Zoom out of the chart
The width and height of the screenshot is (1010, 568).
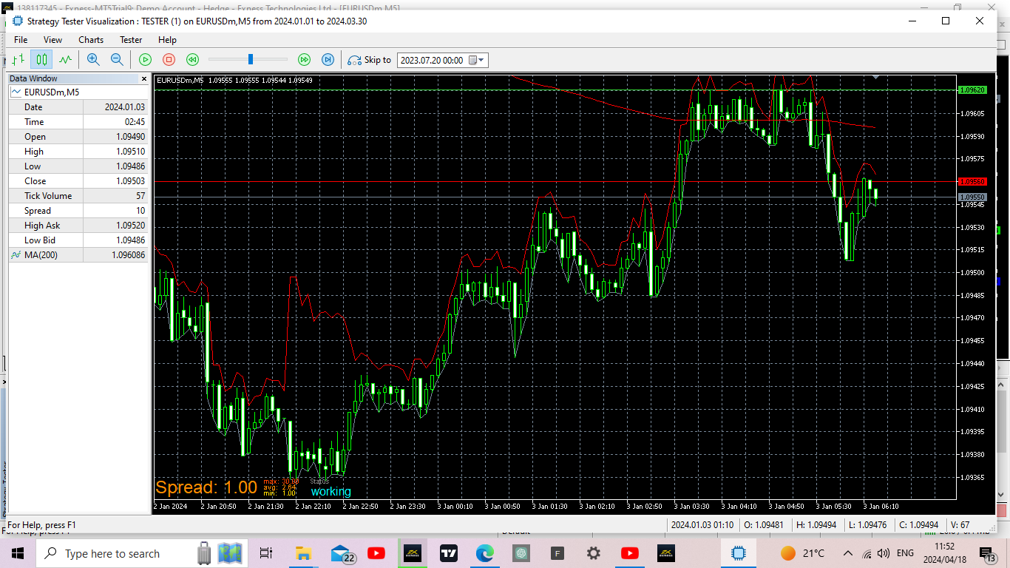point(117,60)
